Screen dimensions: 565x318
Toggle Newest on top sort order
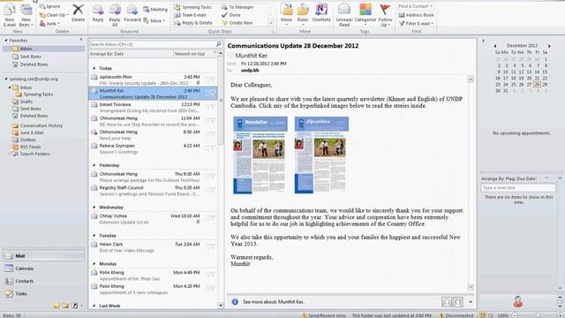click(195, 54)
